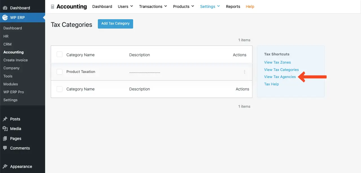Click the '1 items' count above the table

(244, 40)
